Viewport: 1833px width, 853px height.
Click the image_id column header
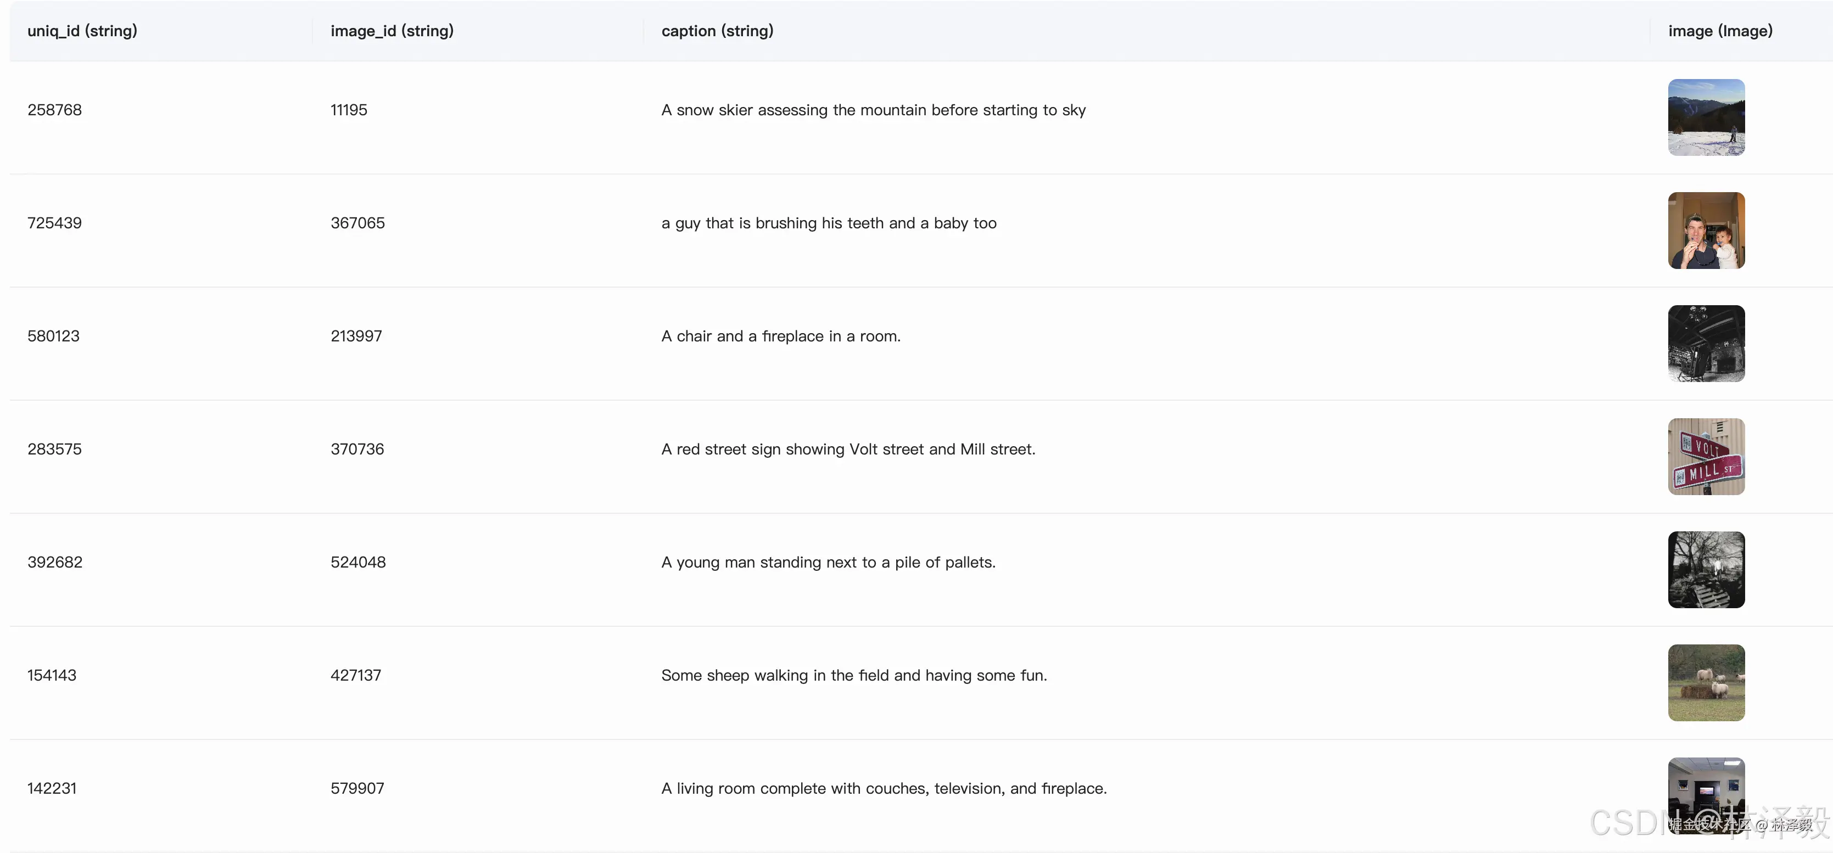tap(392, 31)
